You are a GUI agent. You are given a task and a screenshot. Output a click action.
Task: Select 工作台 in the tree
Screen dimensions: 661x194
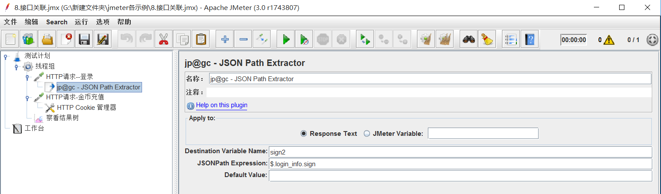[x=34, y=128]
